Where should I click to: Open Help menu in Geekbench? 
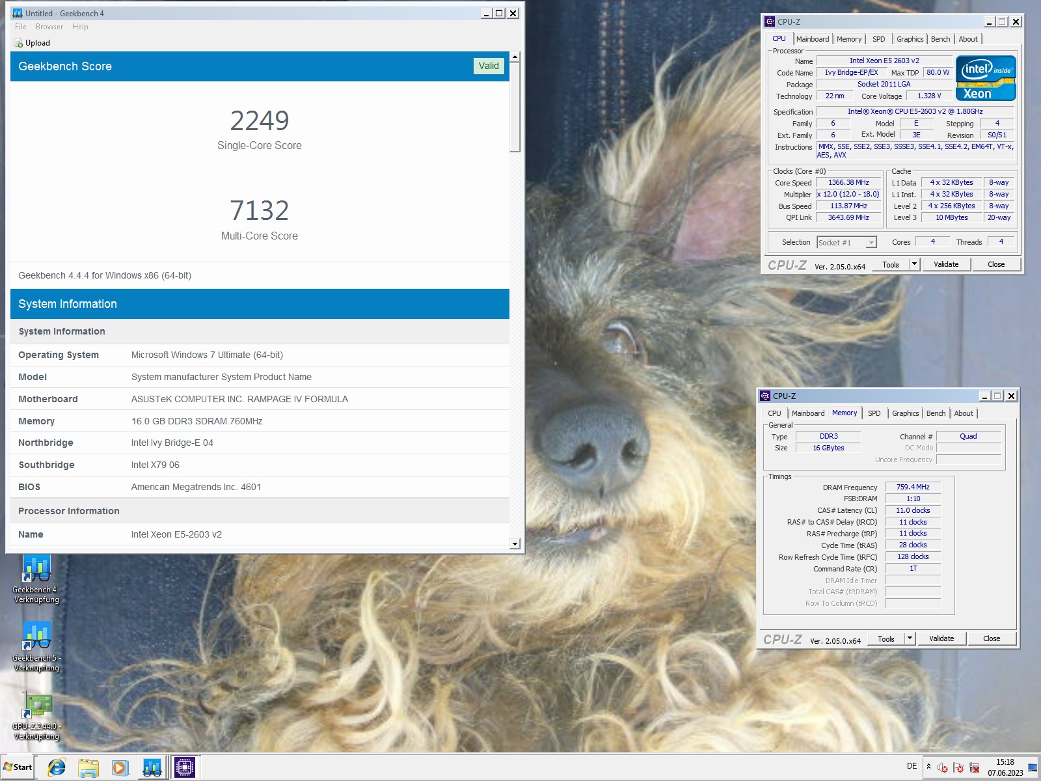pyautogui.click(x=80, y=27)
